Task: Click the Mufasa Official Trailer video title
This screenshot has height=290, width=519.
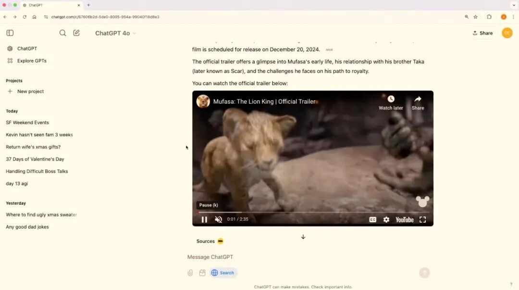Action: click(264, 101)
